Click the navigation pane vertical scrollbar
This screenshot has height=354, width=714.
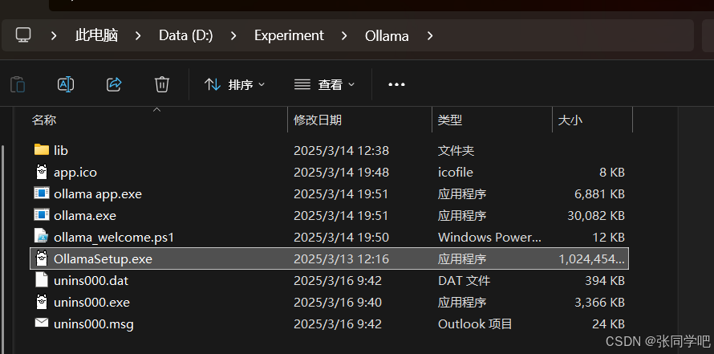3,250
